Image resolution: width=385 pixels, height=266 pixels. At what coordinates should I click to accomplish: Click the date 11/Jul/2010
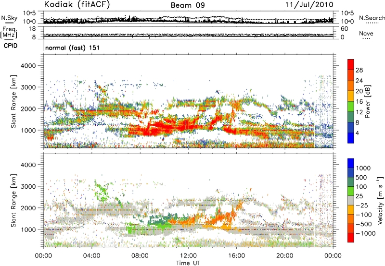(x=309, y=5)
